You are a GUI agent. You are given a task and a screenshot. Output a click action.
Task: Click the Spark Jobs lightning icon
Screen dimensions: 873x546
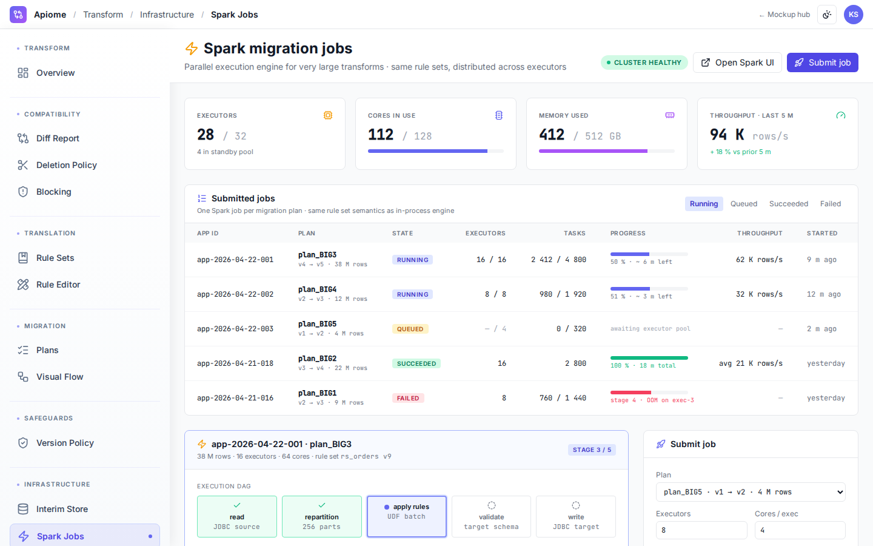(x=24, y=536)
